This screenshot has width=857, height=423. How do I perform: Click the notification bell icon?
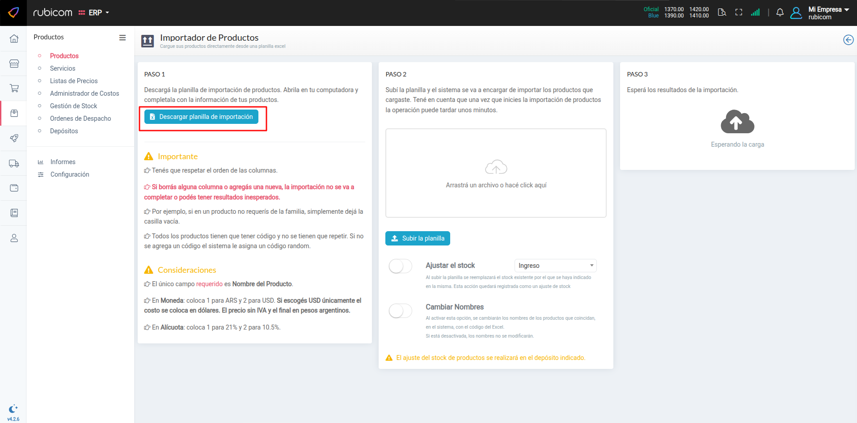click(780, 13)
